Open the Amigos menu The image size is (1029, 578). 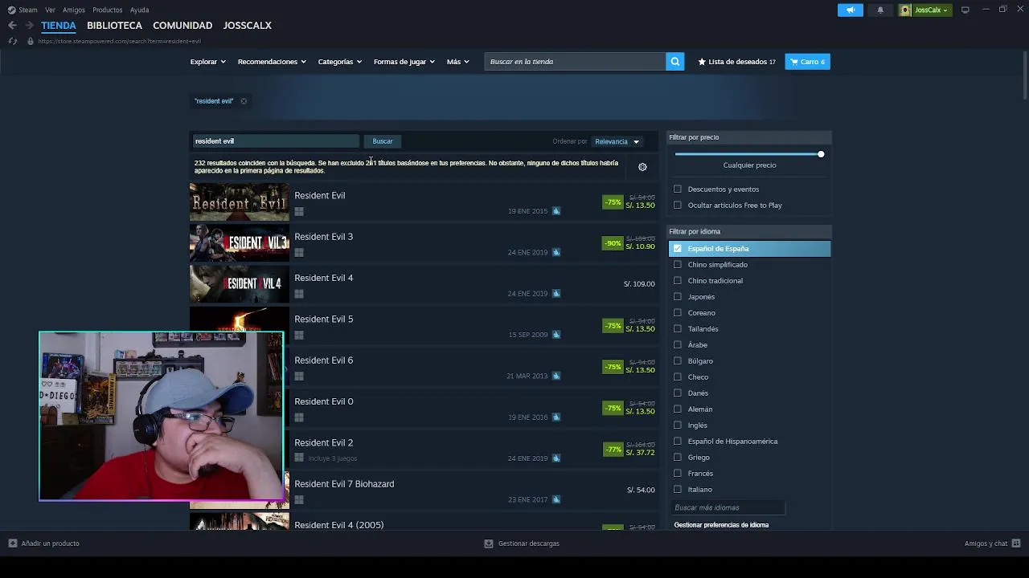[73, 10]
